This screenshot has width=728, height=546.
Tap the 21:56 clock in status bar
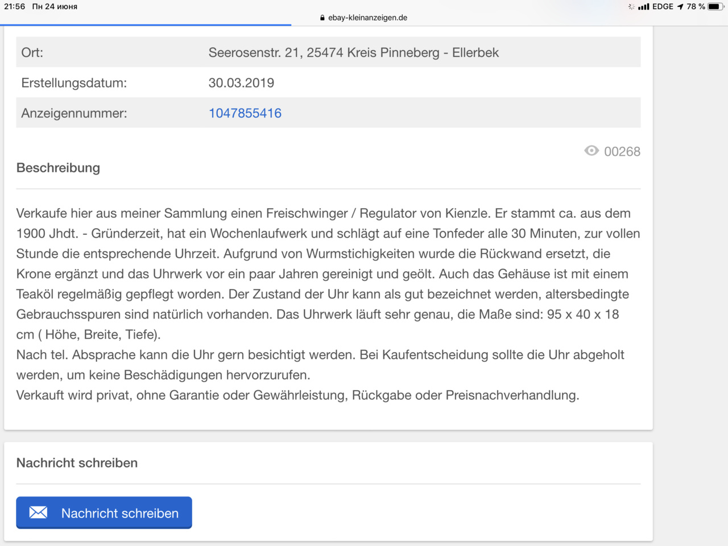(15, 6)
